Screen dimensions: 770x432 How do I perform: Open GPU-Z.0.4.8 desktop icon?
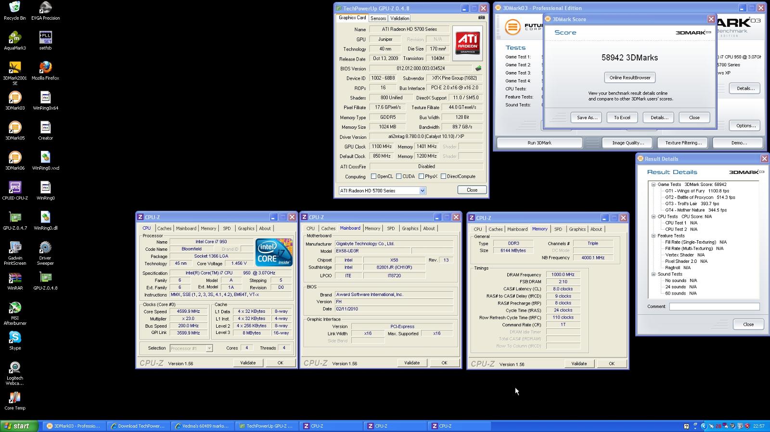(45, 281)
